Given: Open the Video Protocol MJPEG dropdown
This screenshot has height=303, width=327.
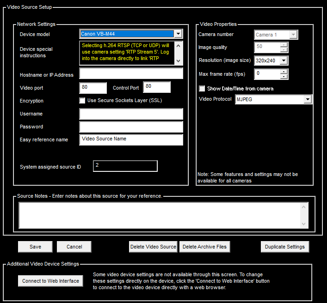Looking at the screenshot, I should [x=308, y=99].
